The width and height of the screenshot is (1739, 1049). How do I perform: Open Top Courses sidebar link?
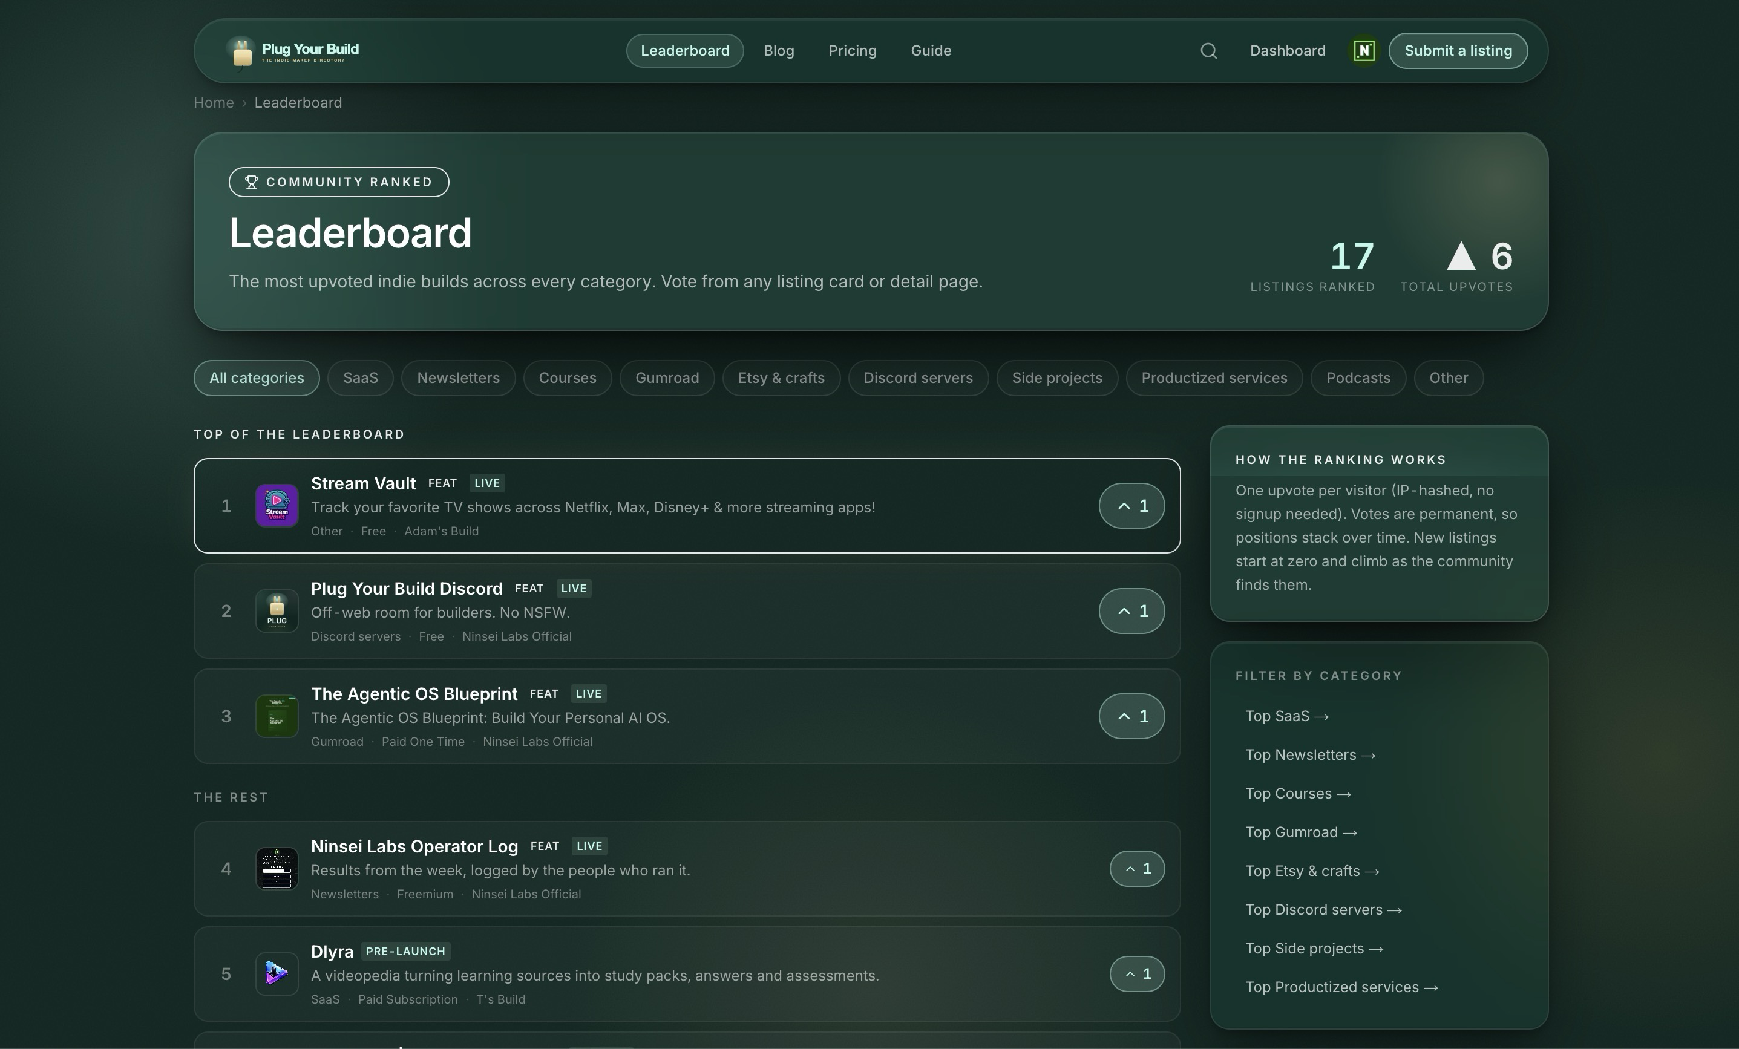[1298, 794]
